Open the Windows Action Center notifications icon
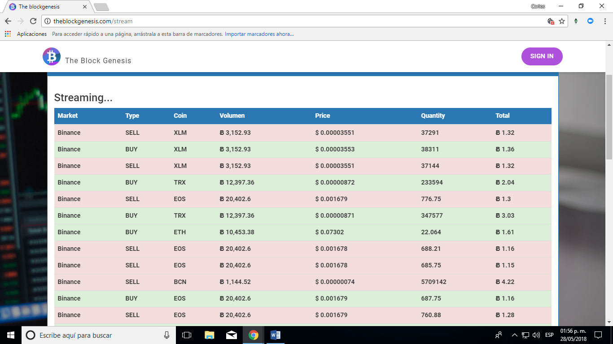The width and height of the screenshot is (613, 344). pyautogui.click(x=598, y=335)
